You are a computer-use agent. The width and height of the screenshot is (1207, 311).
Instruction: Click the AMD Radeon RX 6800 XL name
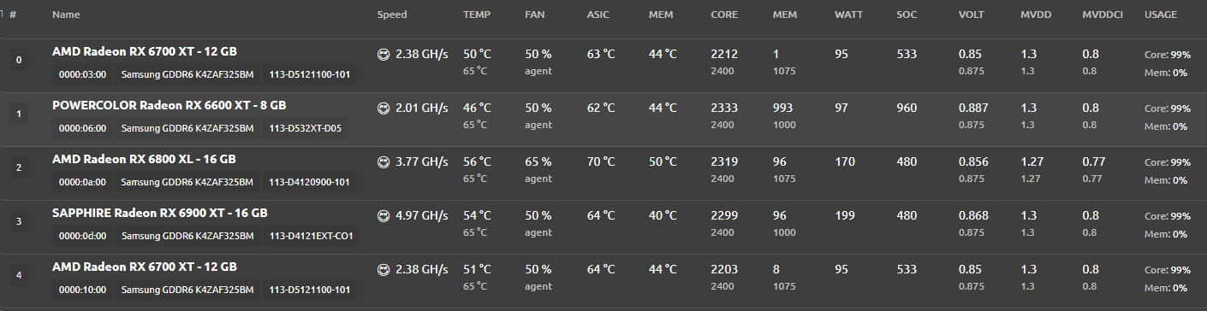(144, 159)
